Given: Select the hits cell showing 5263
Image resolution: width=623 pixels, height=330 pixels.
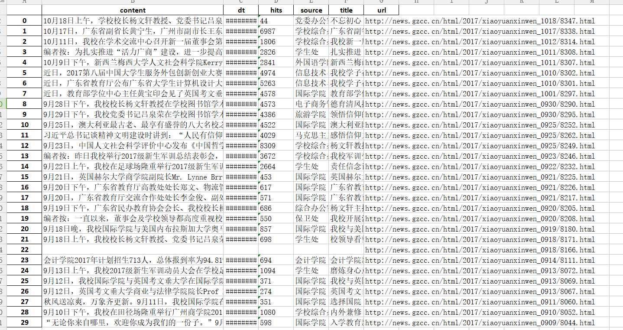Looking at the screenshot, I should click(276, 83).
